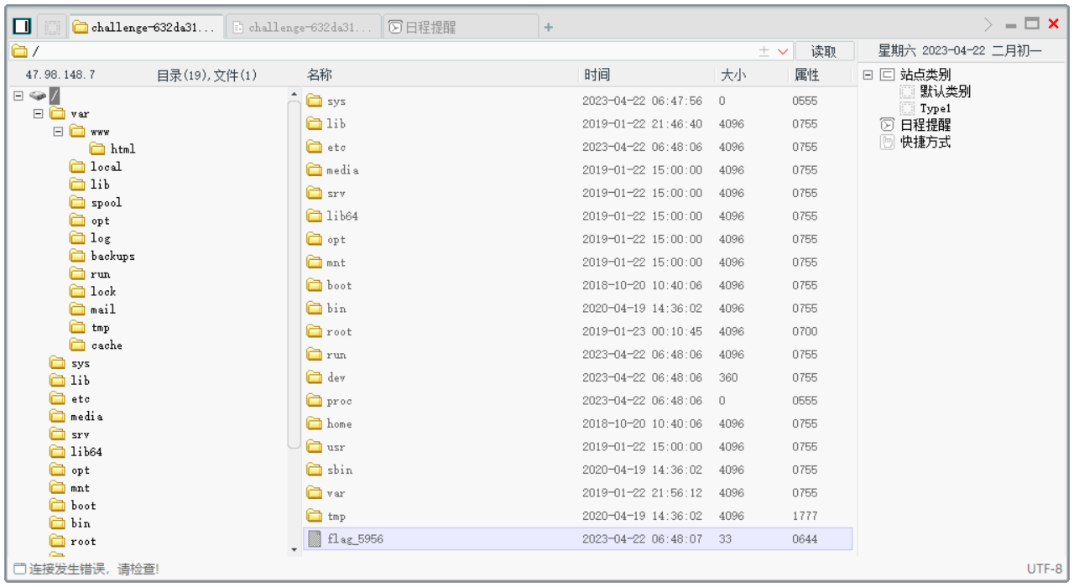Select 默认类别 site category
The width and height of the screenshot is (1074, 587).
pos(945,91)
